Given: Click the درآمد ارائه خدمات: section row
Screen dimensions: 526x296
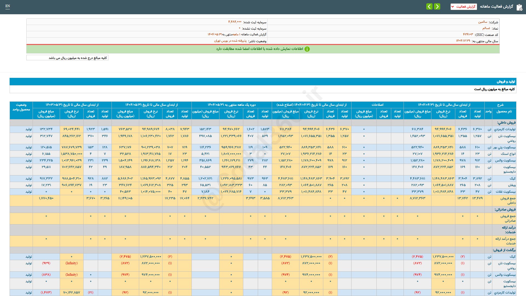Looking at the screenshot, I should [x=263, y=230].
